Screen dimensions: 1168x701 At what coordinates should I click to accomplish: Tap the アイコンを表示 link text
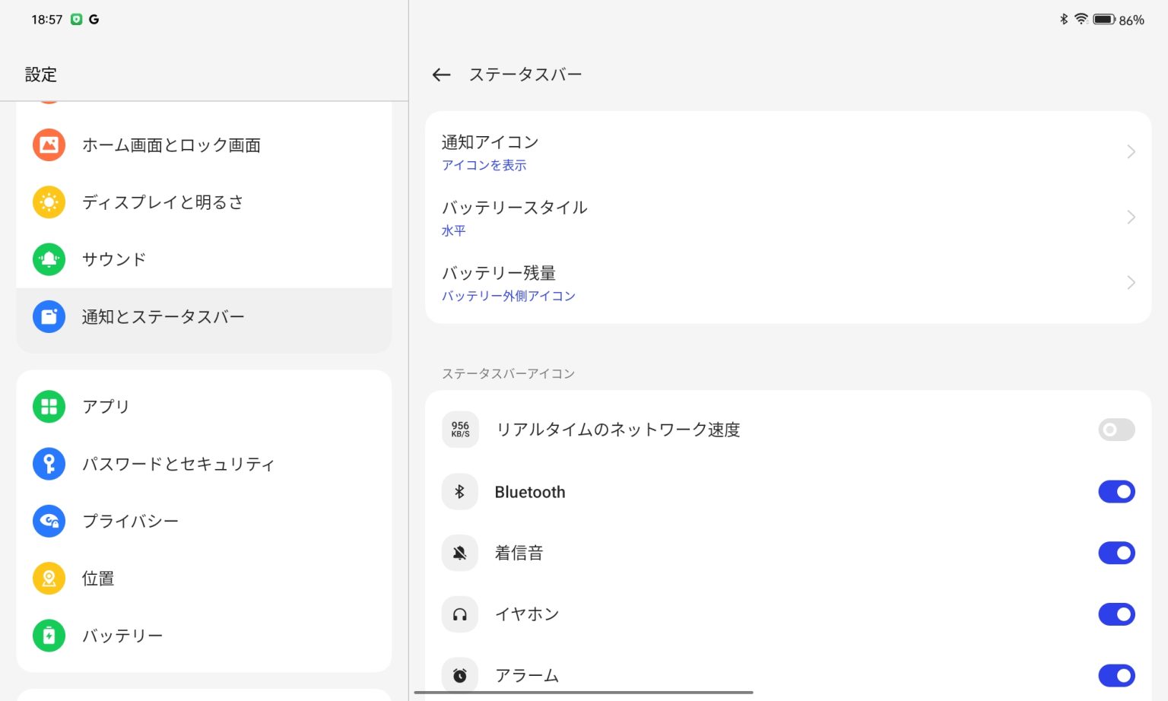(484, 165)
